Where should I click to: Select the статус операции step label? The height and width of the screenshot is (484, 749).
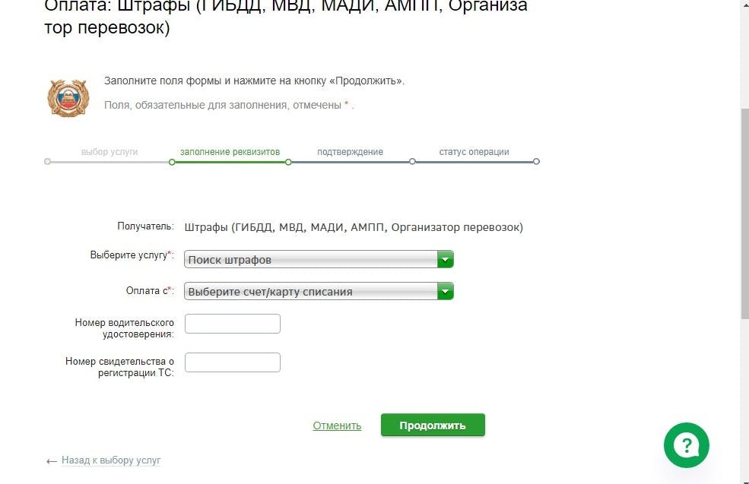coord(474,152)
